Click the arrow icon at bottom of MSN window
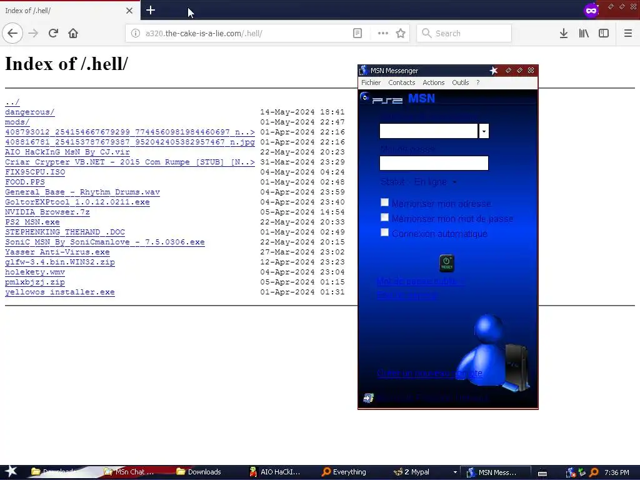The height and width of the screenshot is (480, 640). pos(368,398)
